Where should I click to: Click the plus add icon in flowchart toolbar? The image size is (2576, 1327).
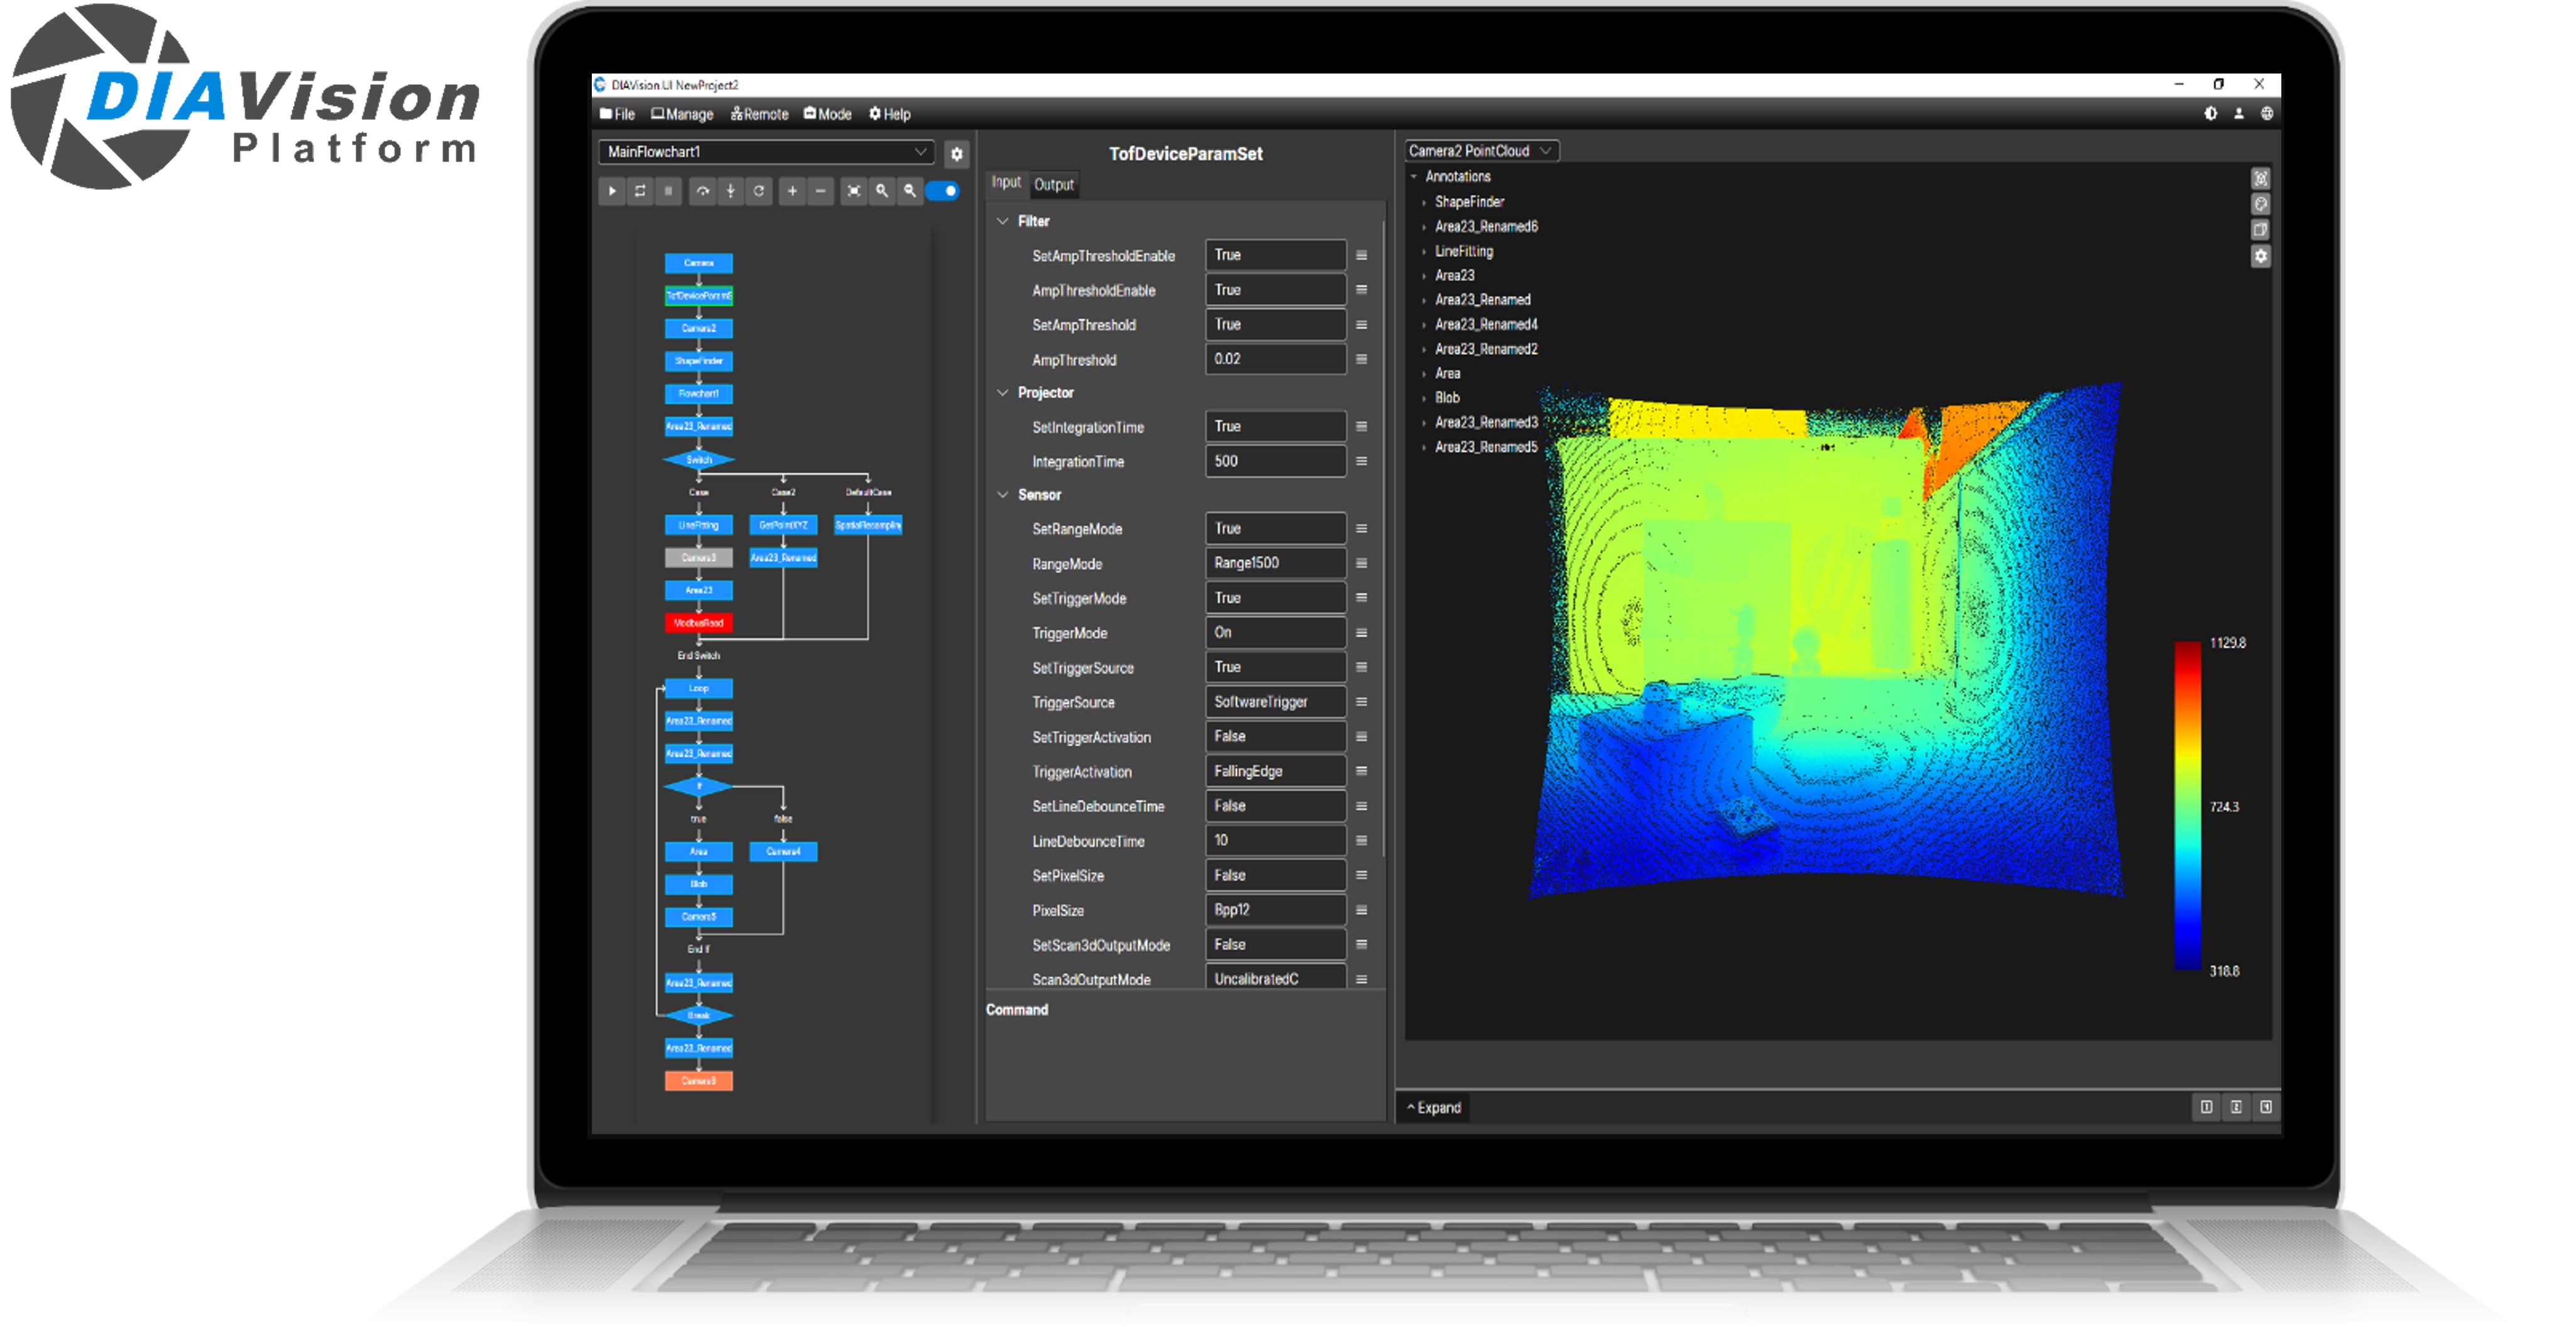click(x=792, y=191)
